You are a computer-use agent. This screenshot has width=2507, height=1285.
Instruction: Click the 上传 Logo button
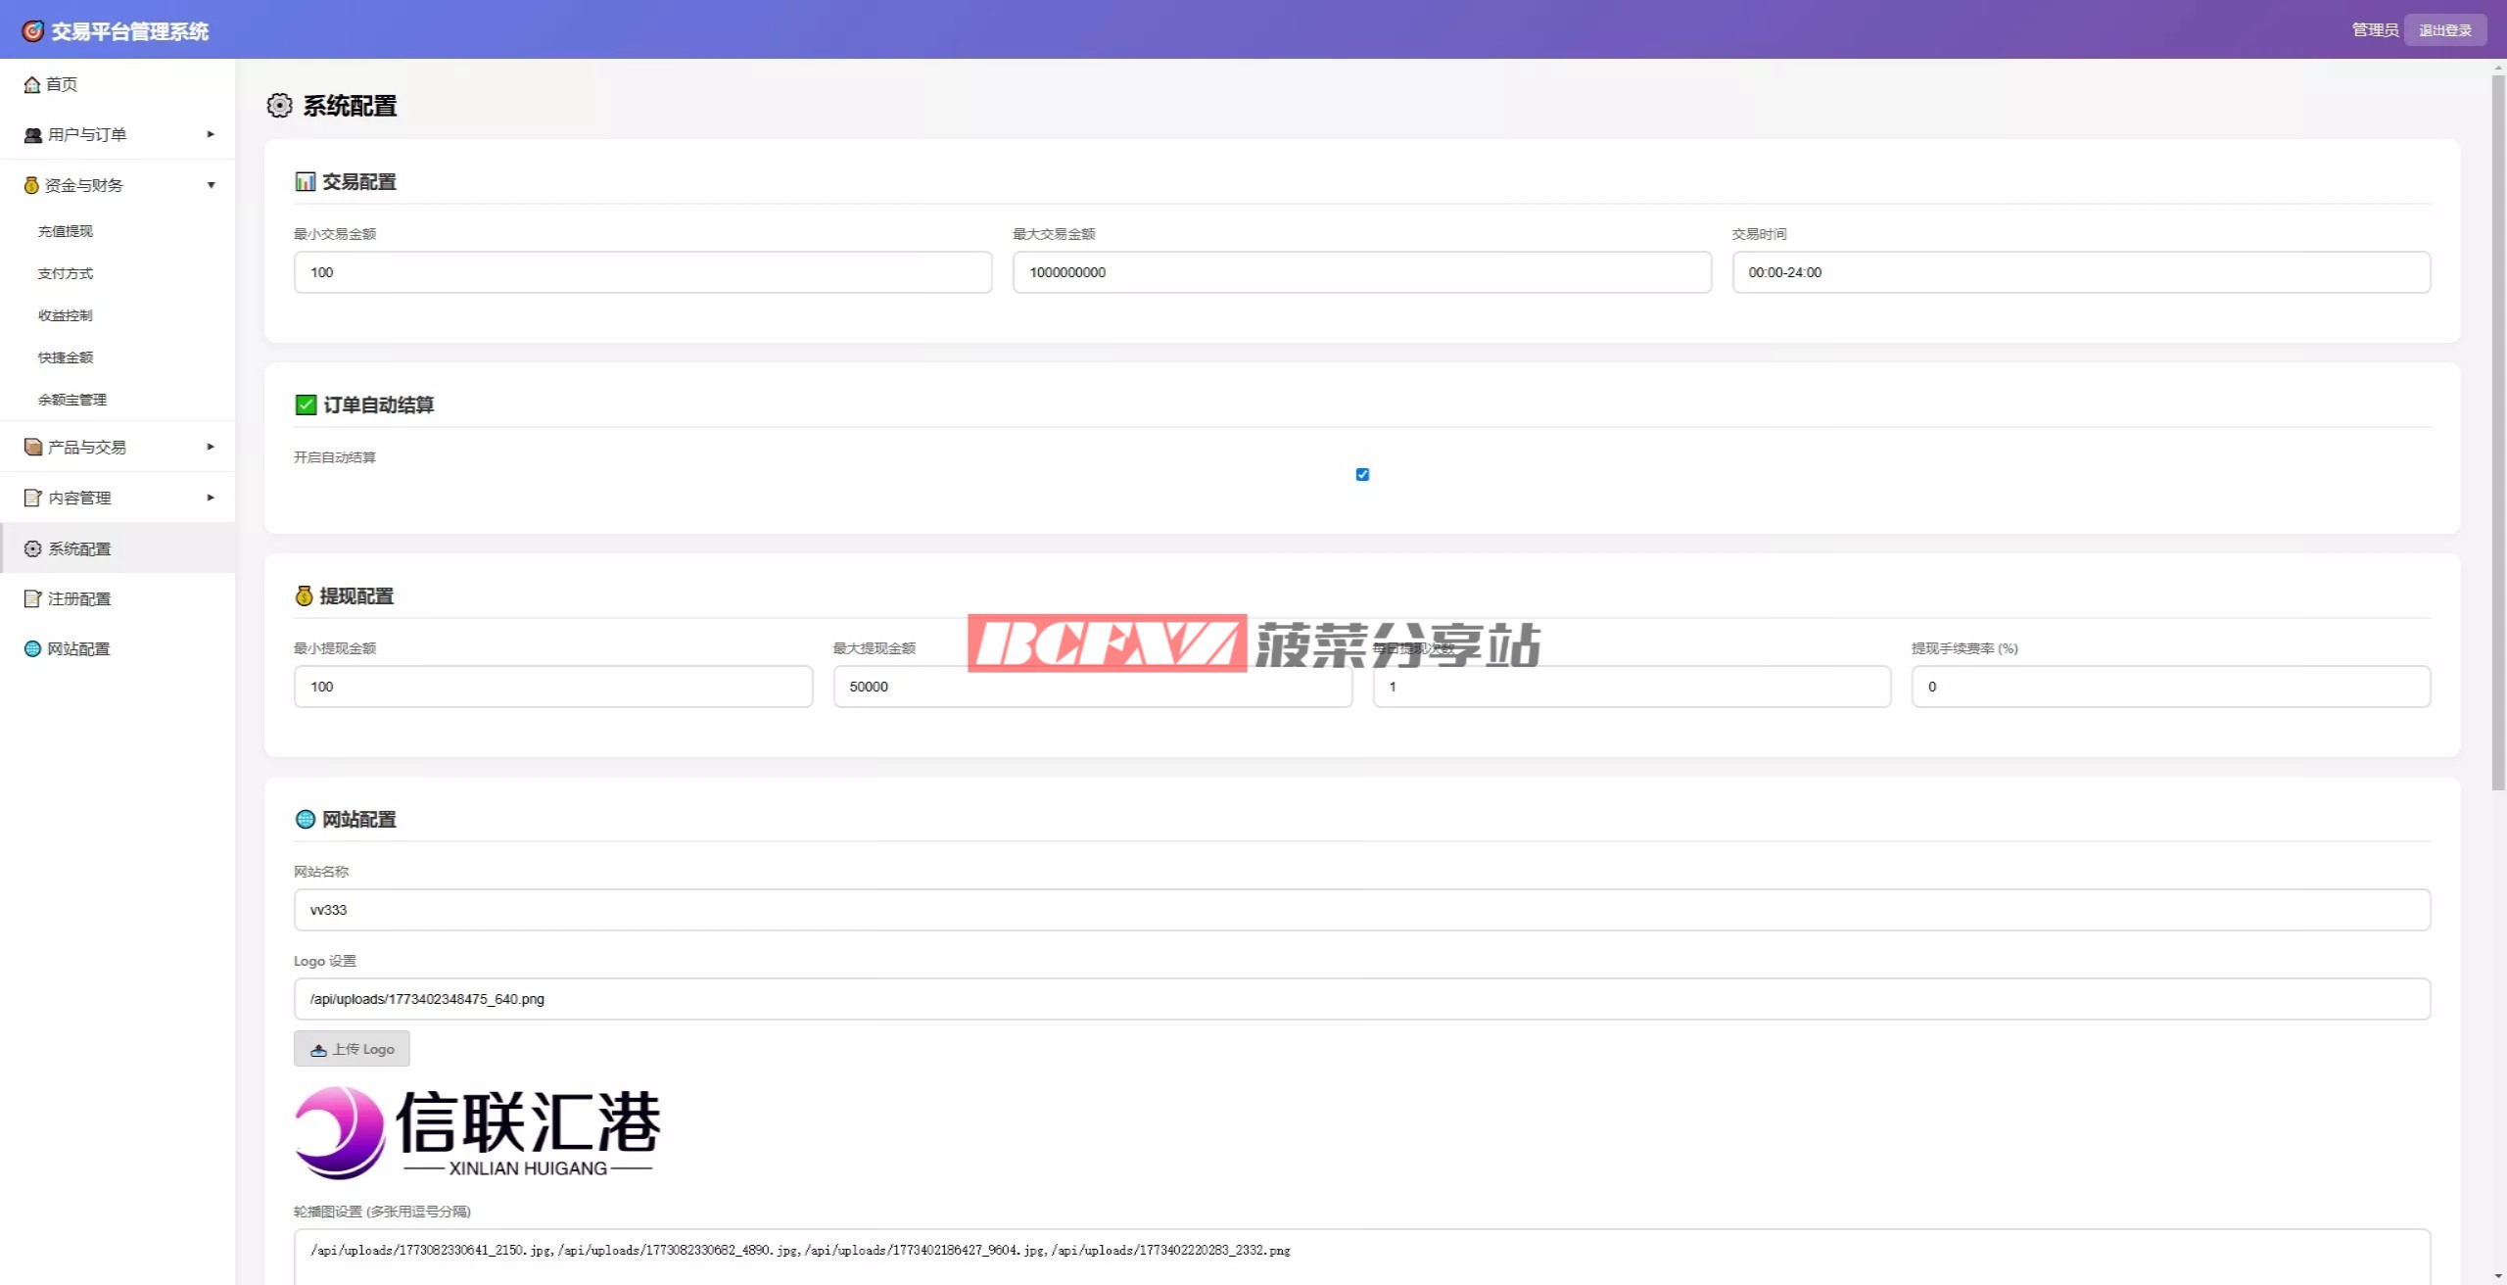[352, 1049]
